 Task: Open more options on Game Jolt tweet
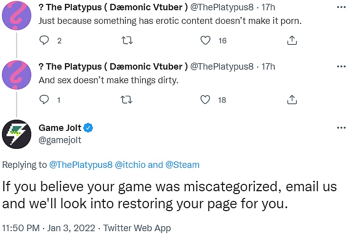click(341, 128)
